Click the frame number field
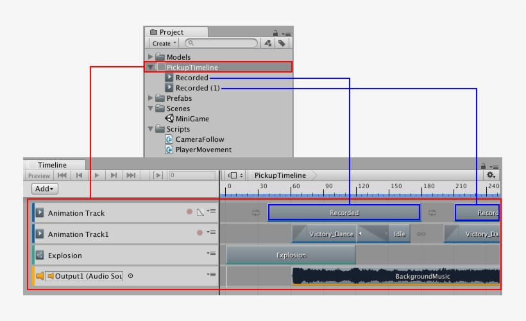Image resolution: width=526 pixels, height=321 pixels. (192, 175)
